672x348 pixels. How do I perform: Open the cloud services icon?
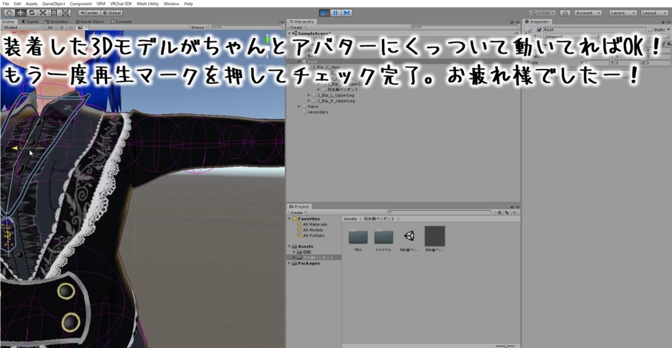(565, 13)
